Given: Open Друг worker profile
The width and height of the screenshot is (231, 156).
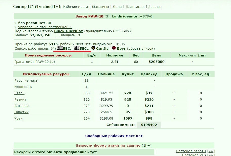Looking at the screenshot, I should click(x=121, y=49).
